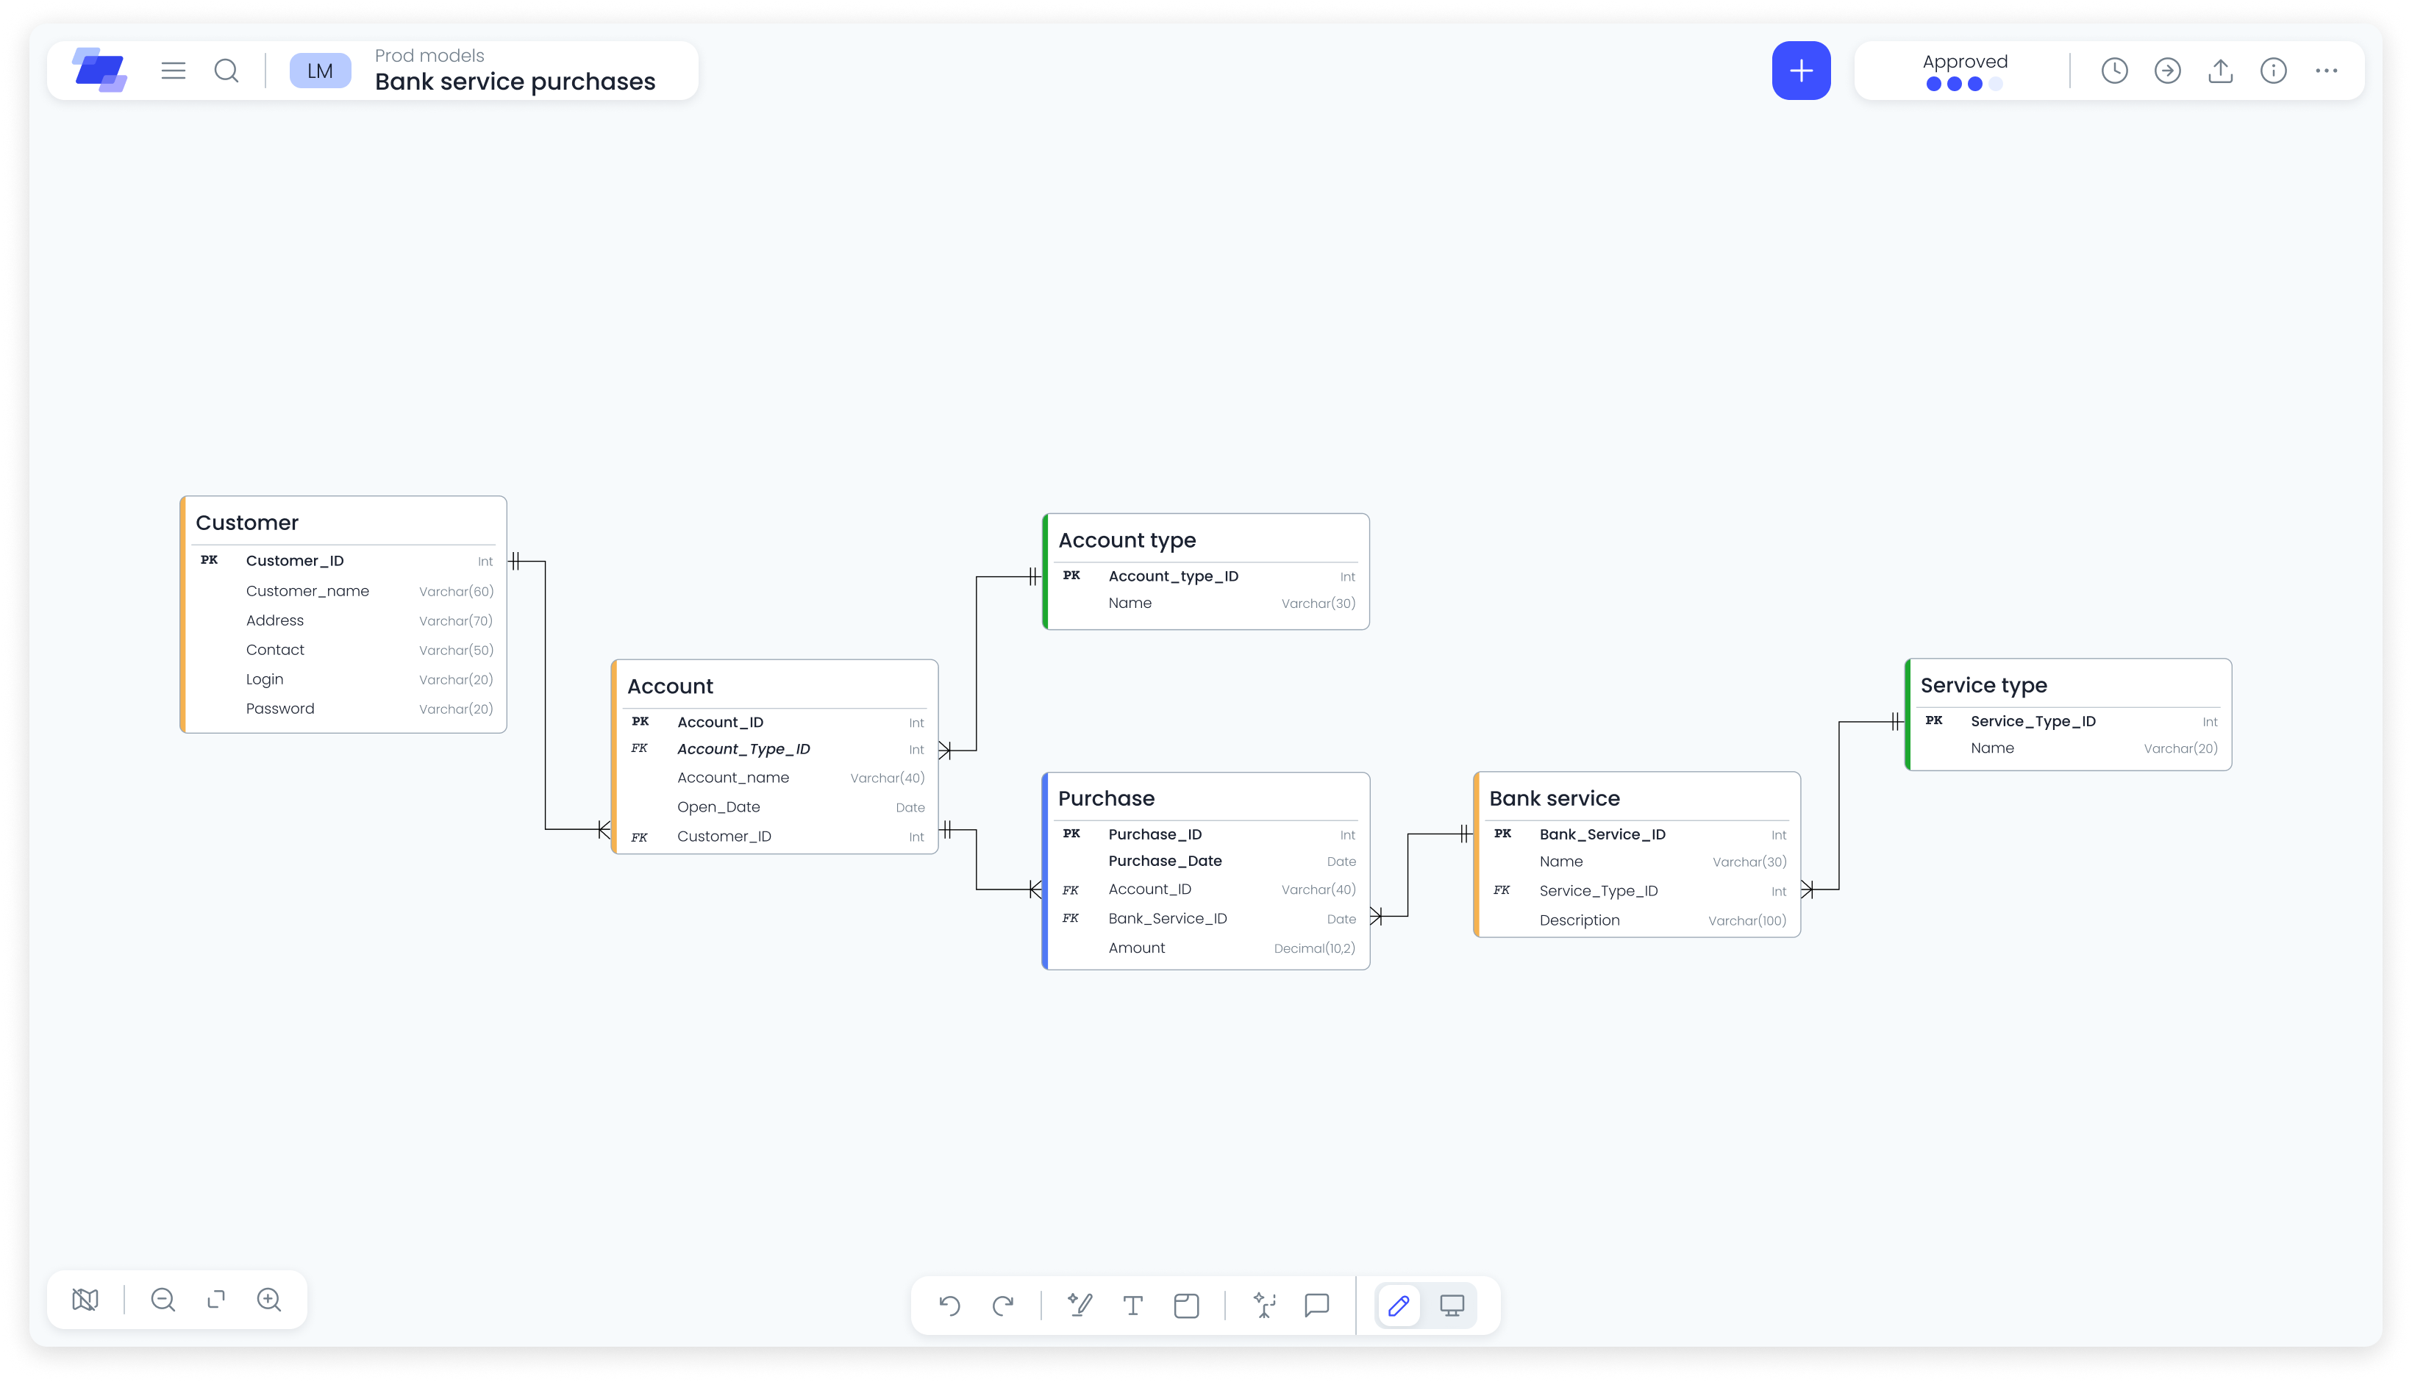Image resolution: width=2412 pixels, height=1382 pixels.
Task: Click the Bank service table title
Action: 1554,798
